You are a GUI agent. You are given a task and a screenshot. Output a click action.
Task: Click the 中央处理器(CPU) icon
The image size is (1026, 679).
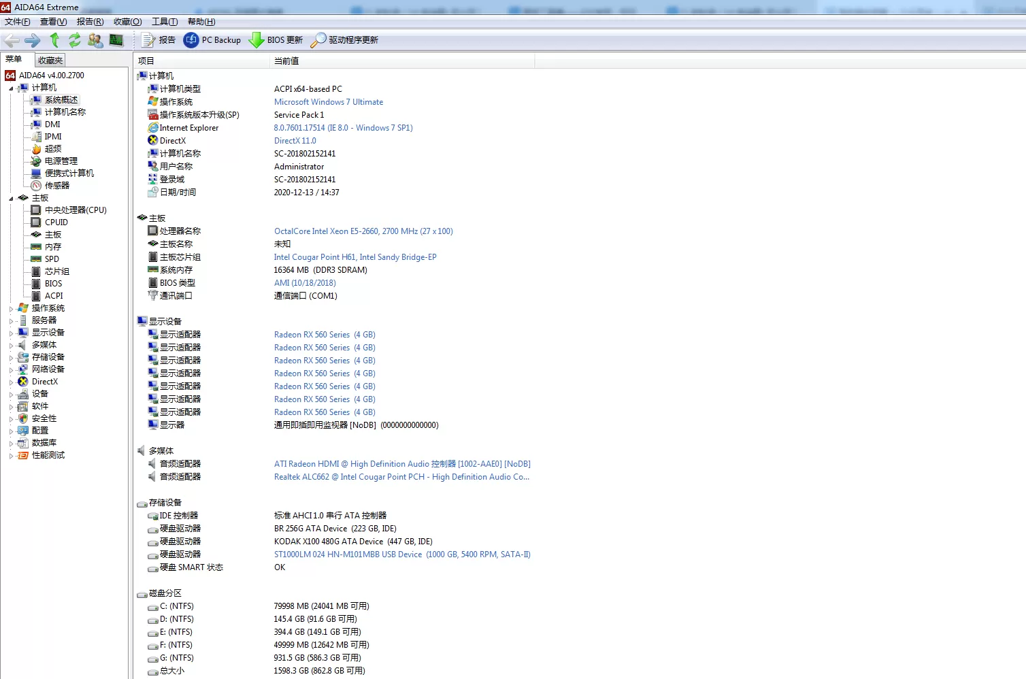[x=36, y=210]
